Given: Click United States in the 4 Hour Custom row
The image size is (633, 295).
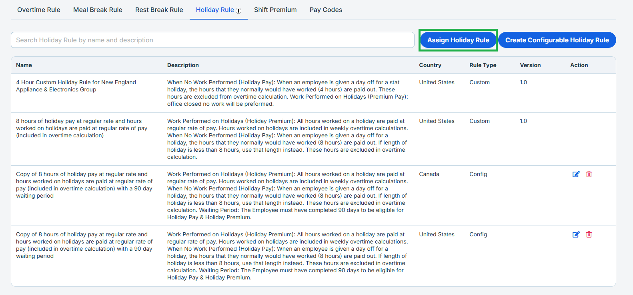Looking at the screenshot, I should click(x=437, y=82).
